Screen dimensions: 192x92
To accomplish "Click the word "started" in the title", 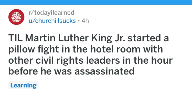I will [144, 38].
